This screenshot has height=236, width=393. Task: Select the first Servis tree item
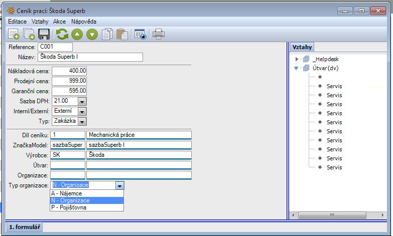coord(334,86)
